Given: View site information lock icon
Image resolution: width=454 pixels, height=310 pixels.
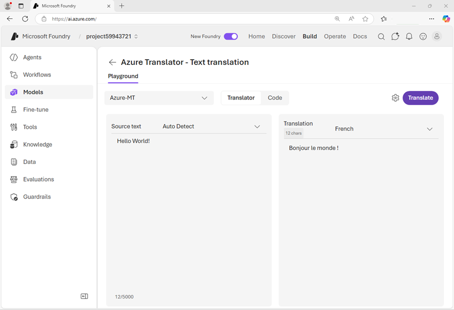Looking at the screenshot, I should [44, 19].
